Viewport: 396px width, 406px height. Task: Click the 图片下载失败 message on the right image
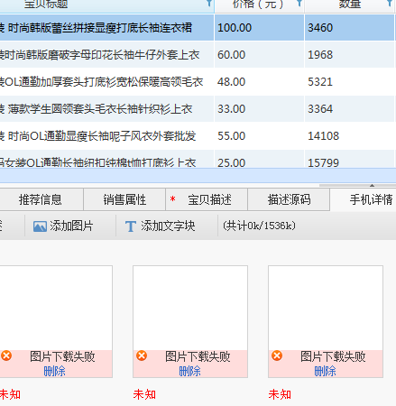click(x=333, y=356)
